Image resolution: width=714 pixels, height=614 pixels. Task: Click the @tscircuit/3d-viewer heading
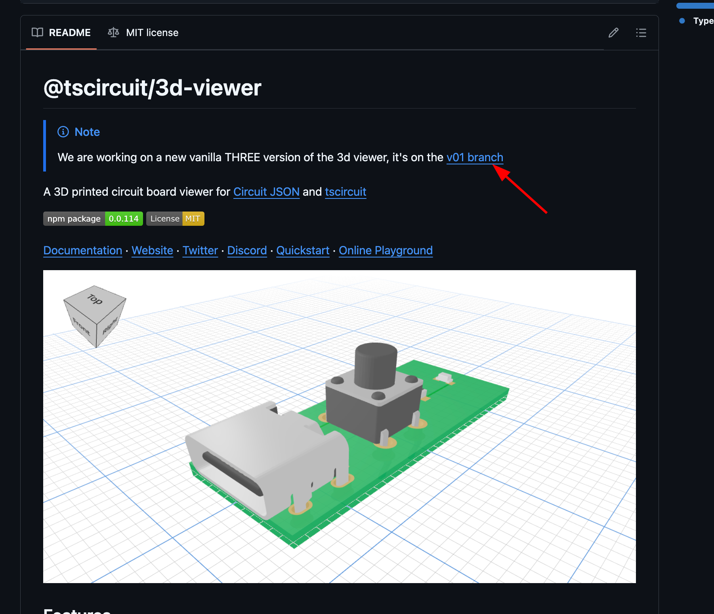153,88
